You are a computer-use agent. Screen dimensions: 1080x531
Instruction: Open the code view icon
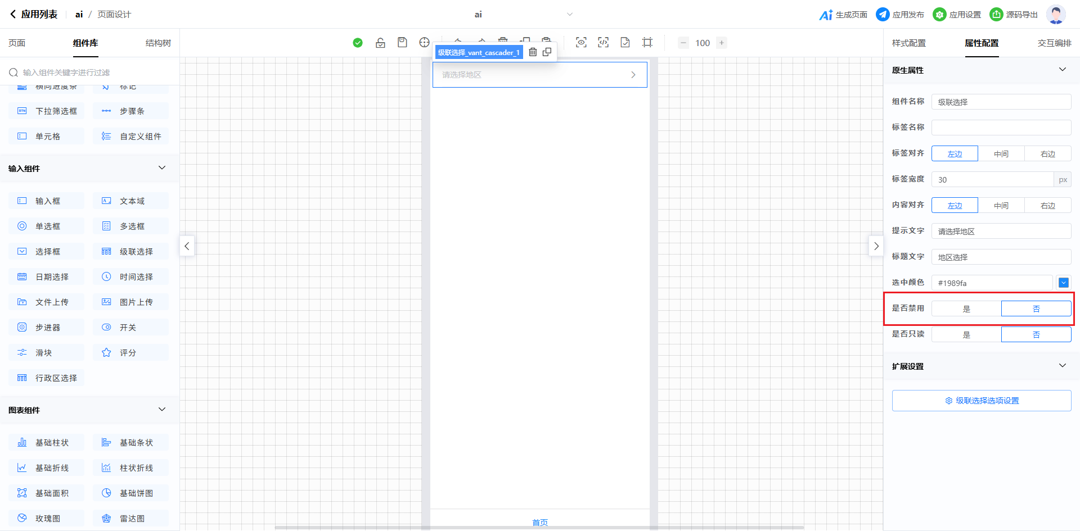(x=603, y=43)
